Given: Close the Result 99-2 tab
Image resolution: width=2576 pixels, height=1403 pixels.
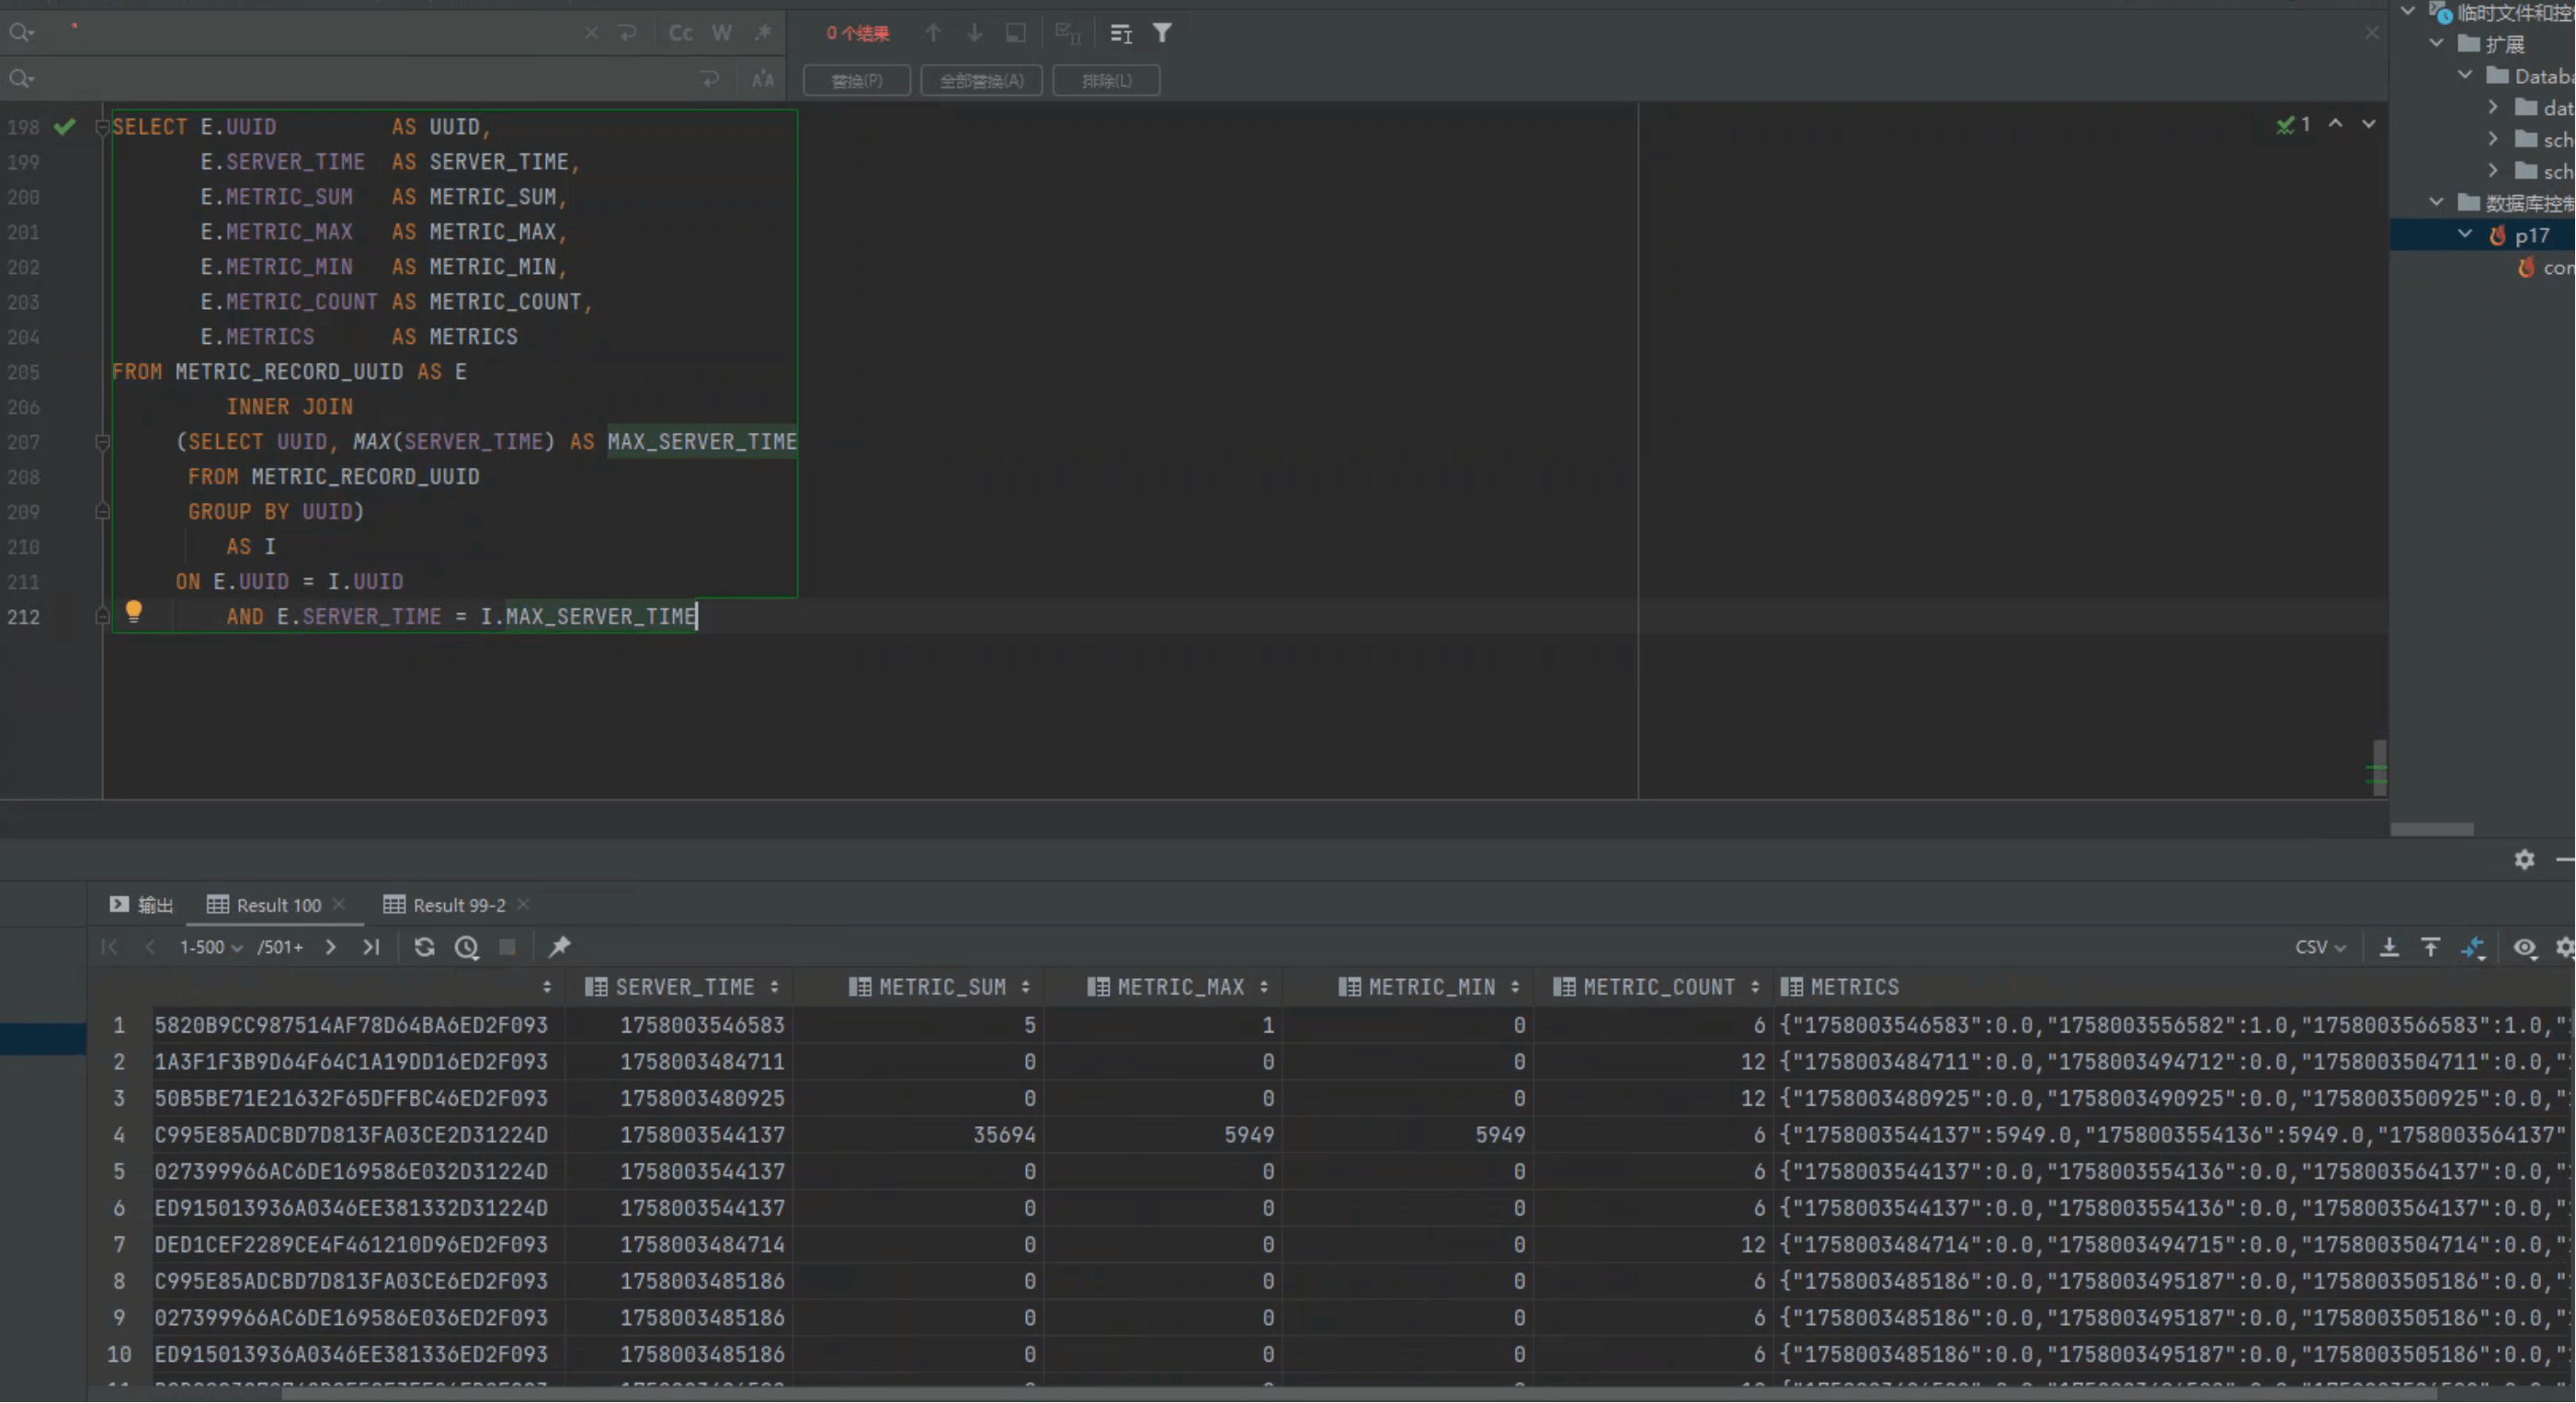Looking at the screenshot, I should coord(523,905).
